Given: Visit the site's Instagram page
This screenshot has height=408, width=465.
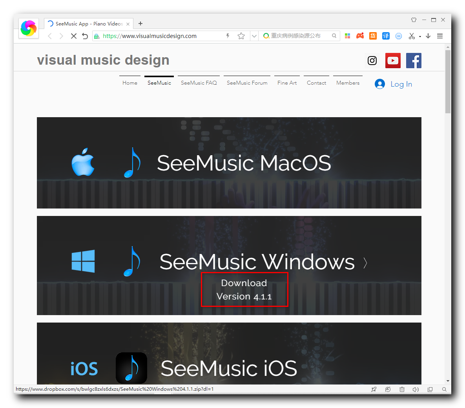Looking at the screenshot, I should [x=372, y=60].
